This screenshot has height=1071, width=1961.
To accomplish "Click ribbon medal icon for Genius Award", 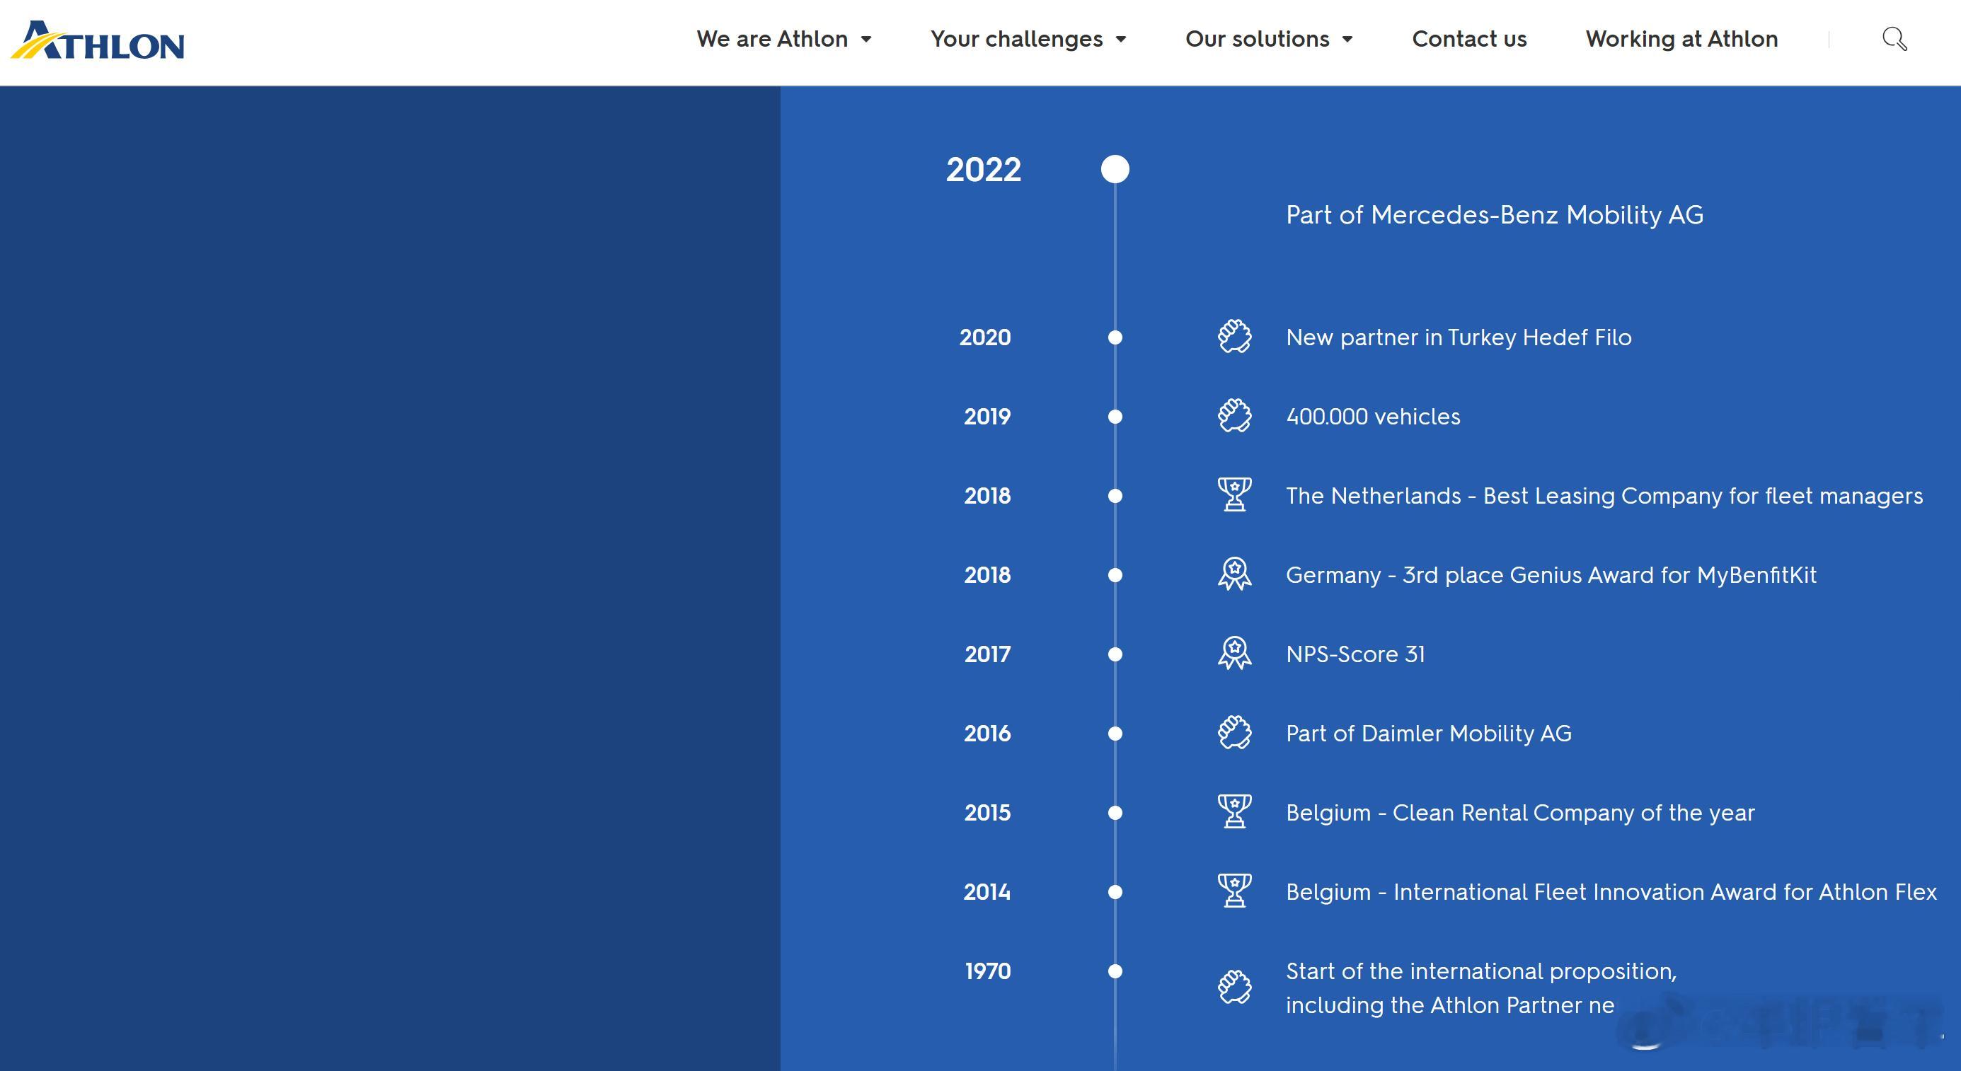I will click(1234, 574).
